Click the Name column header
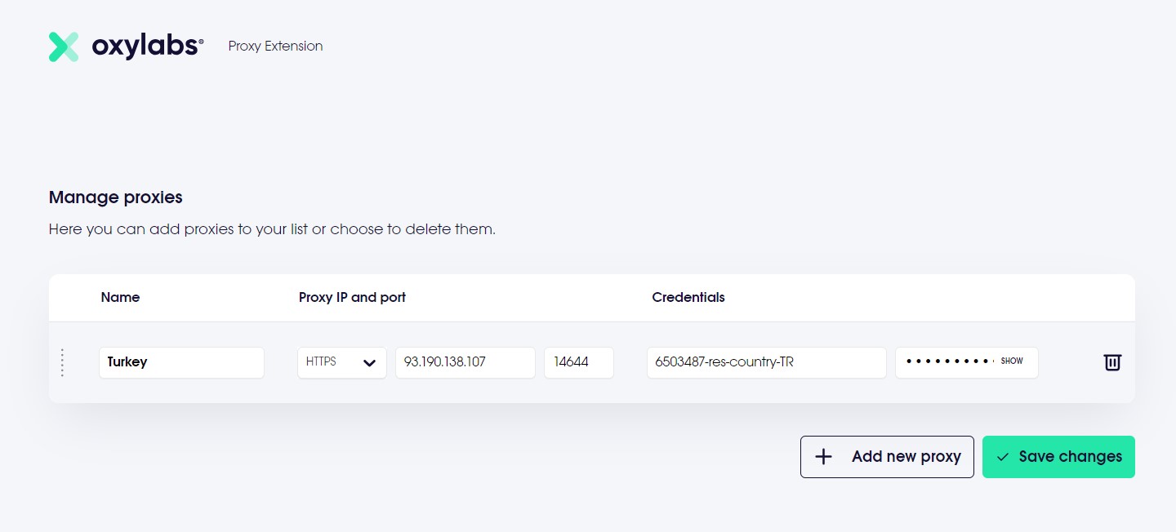The image size is (1176, 532). click(120, 298)
